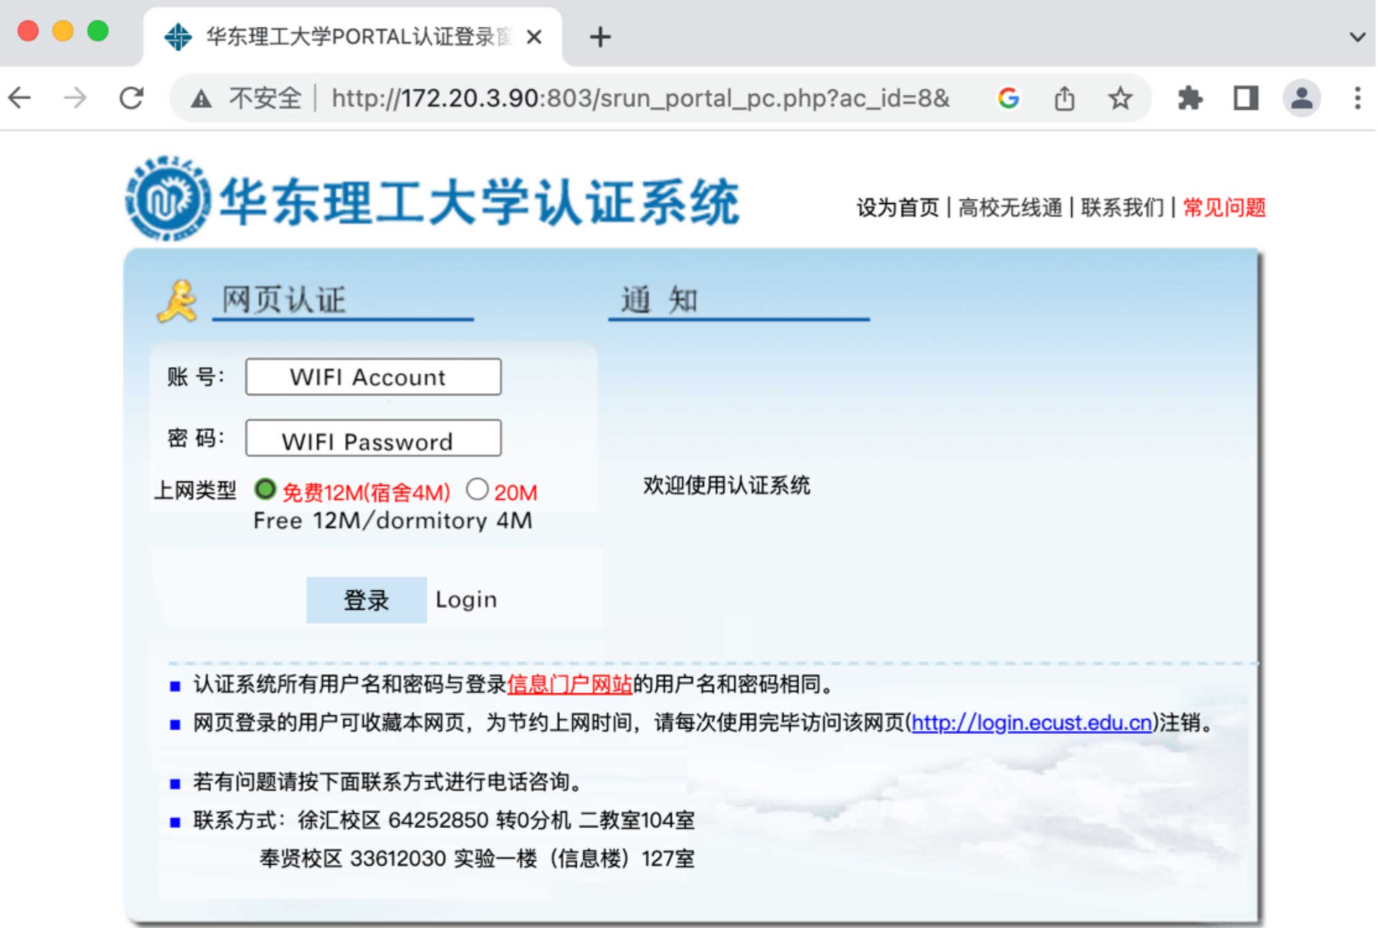Open a new browser tab
Image resolution: width=1378 pixels, height=928 pixels.
coord(599,36)
